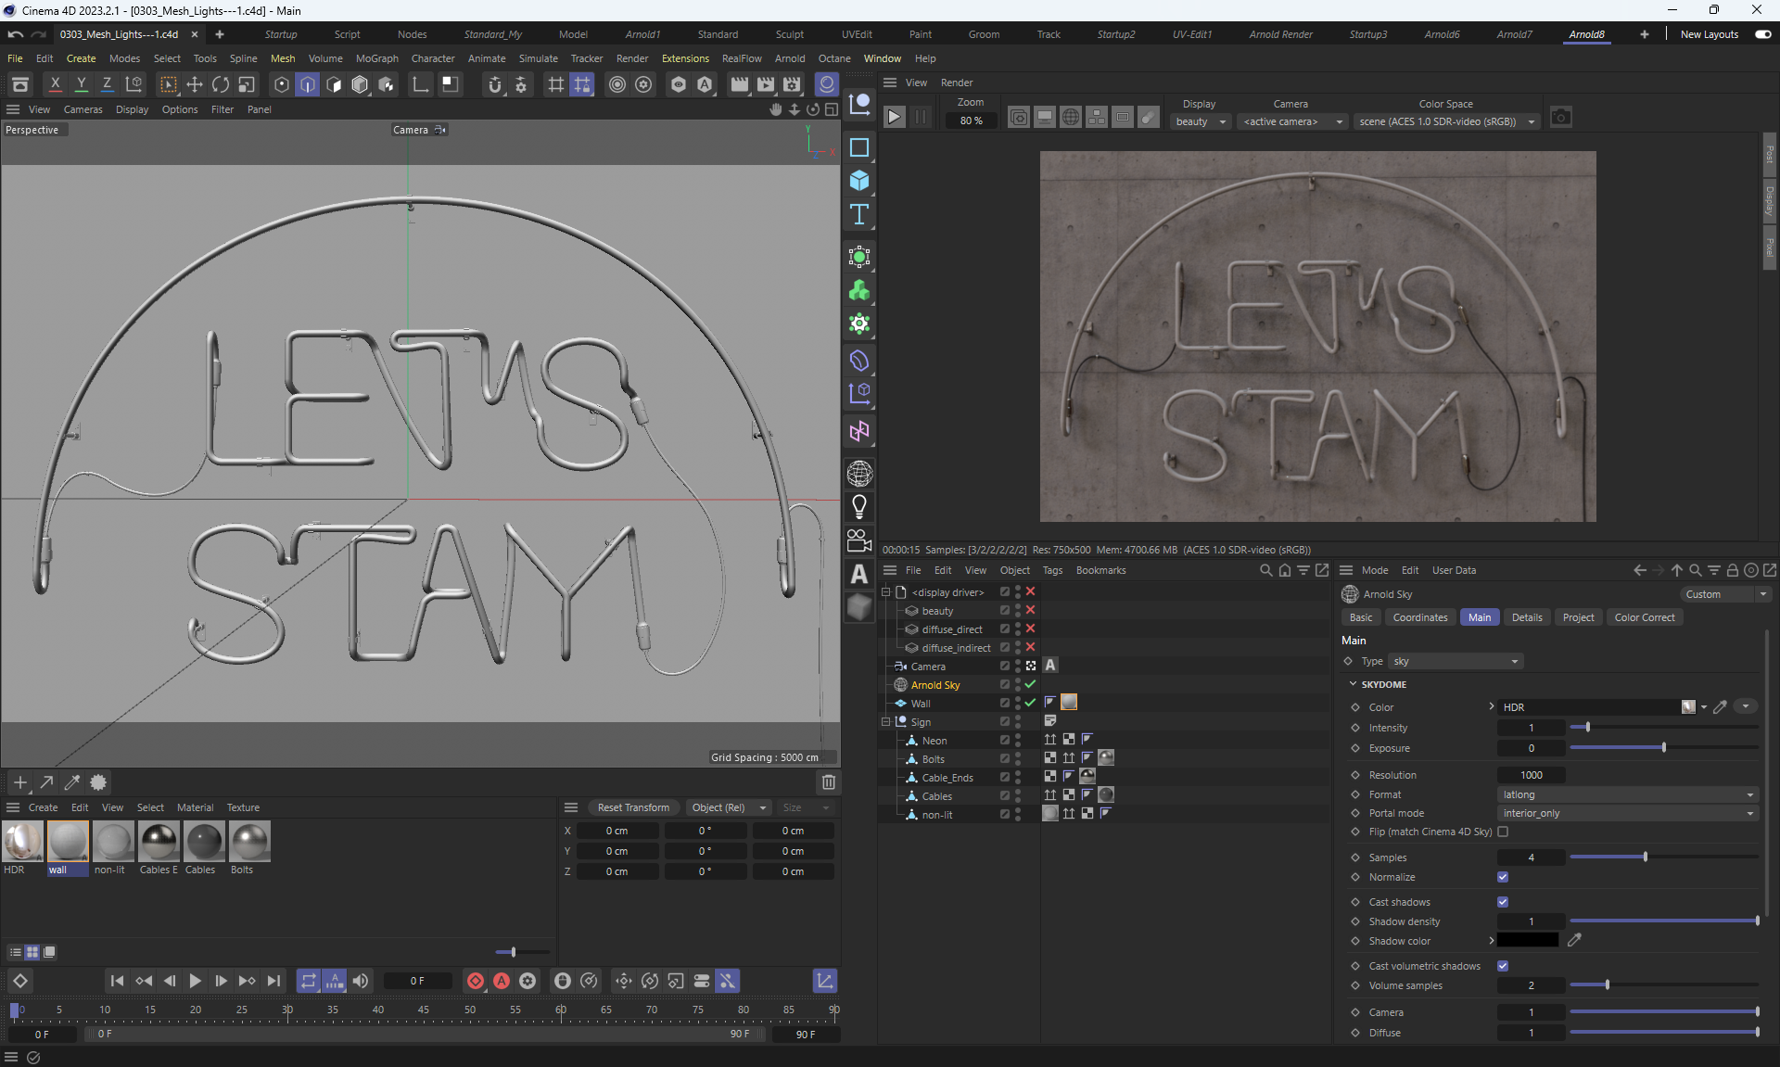The image size is (1780, 1067).
Task: Click the New Layouts button
Action: coord(1709,34)
